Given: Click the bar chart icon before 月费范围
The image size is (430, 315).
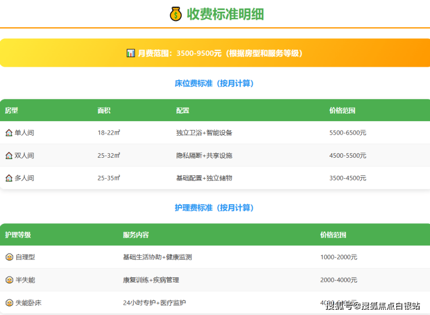Looking at the screenshot, I should (131, 53).
